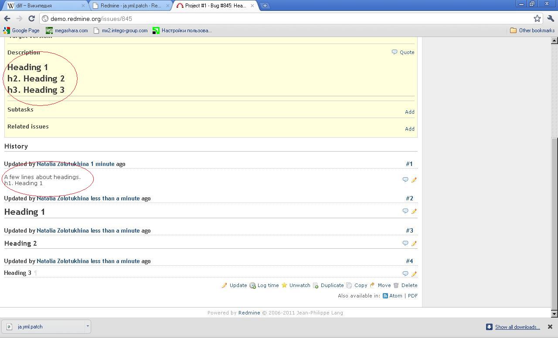
Task: Unwatch this issue
Action: pos(299,285)
